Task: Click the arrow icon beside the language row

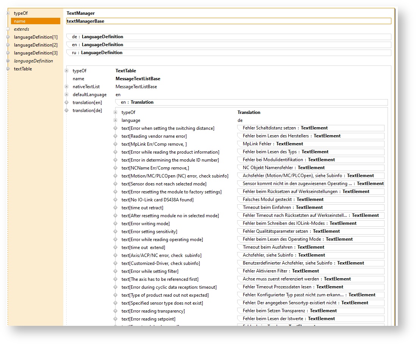Action: point(115,120)
